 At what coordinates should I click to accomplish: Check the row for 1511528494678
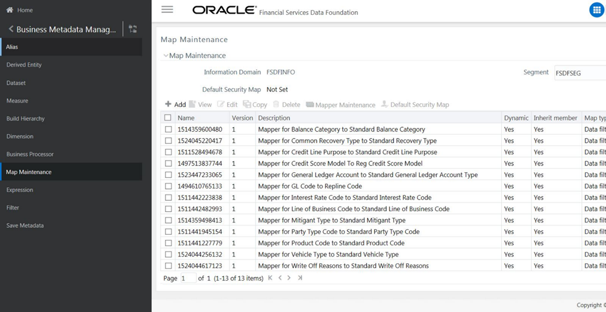168,152
